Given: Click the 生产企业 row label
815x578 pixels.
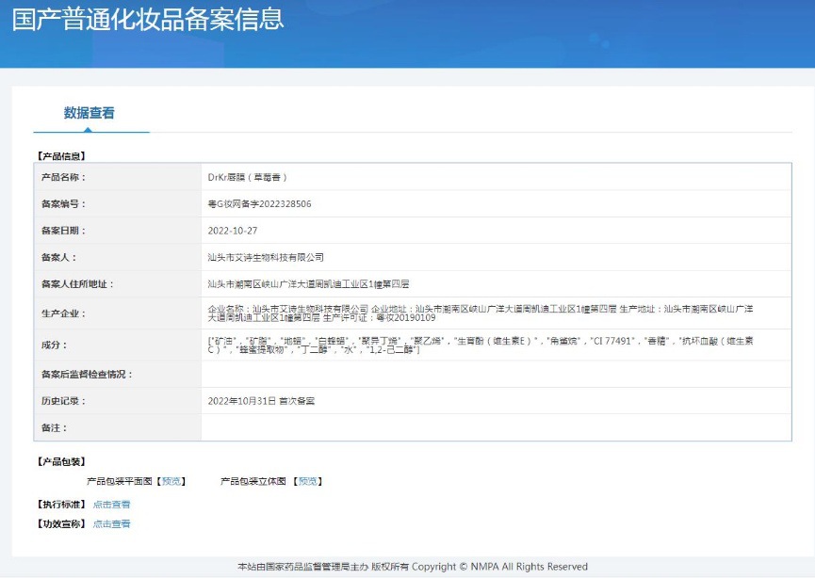Looking at the screenshot, I should [63, 313].
